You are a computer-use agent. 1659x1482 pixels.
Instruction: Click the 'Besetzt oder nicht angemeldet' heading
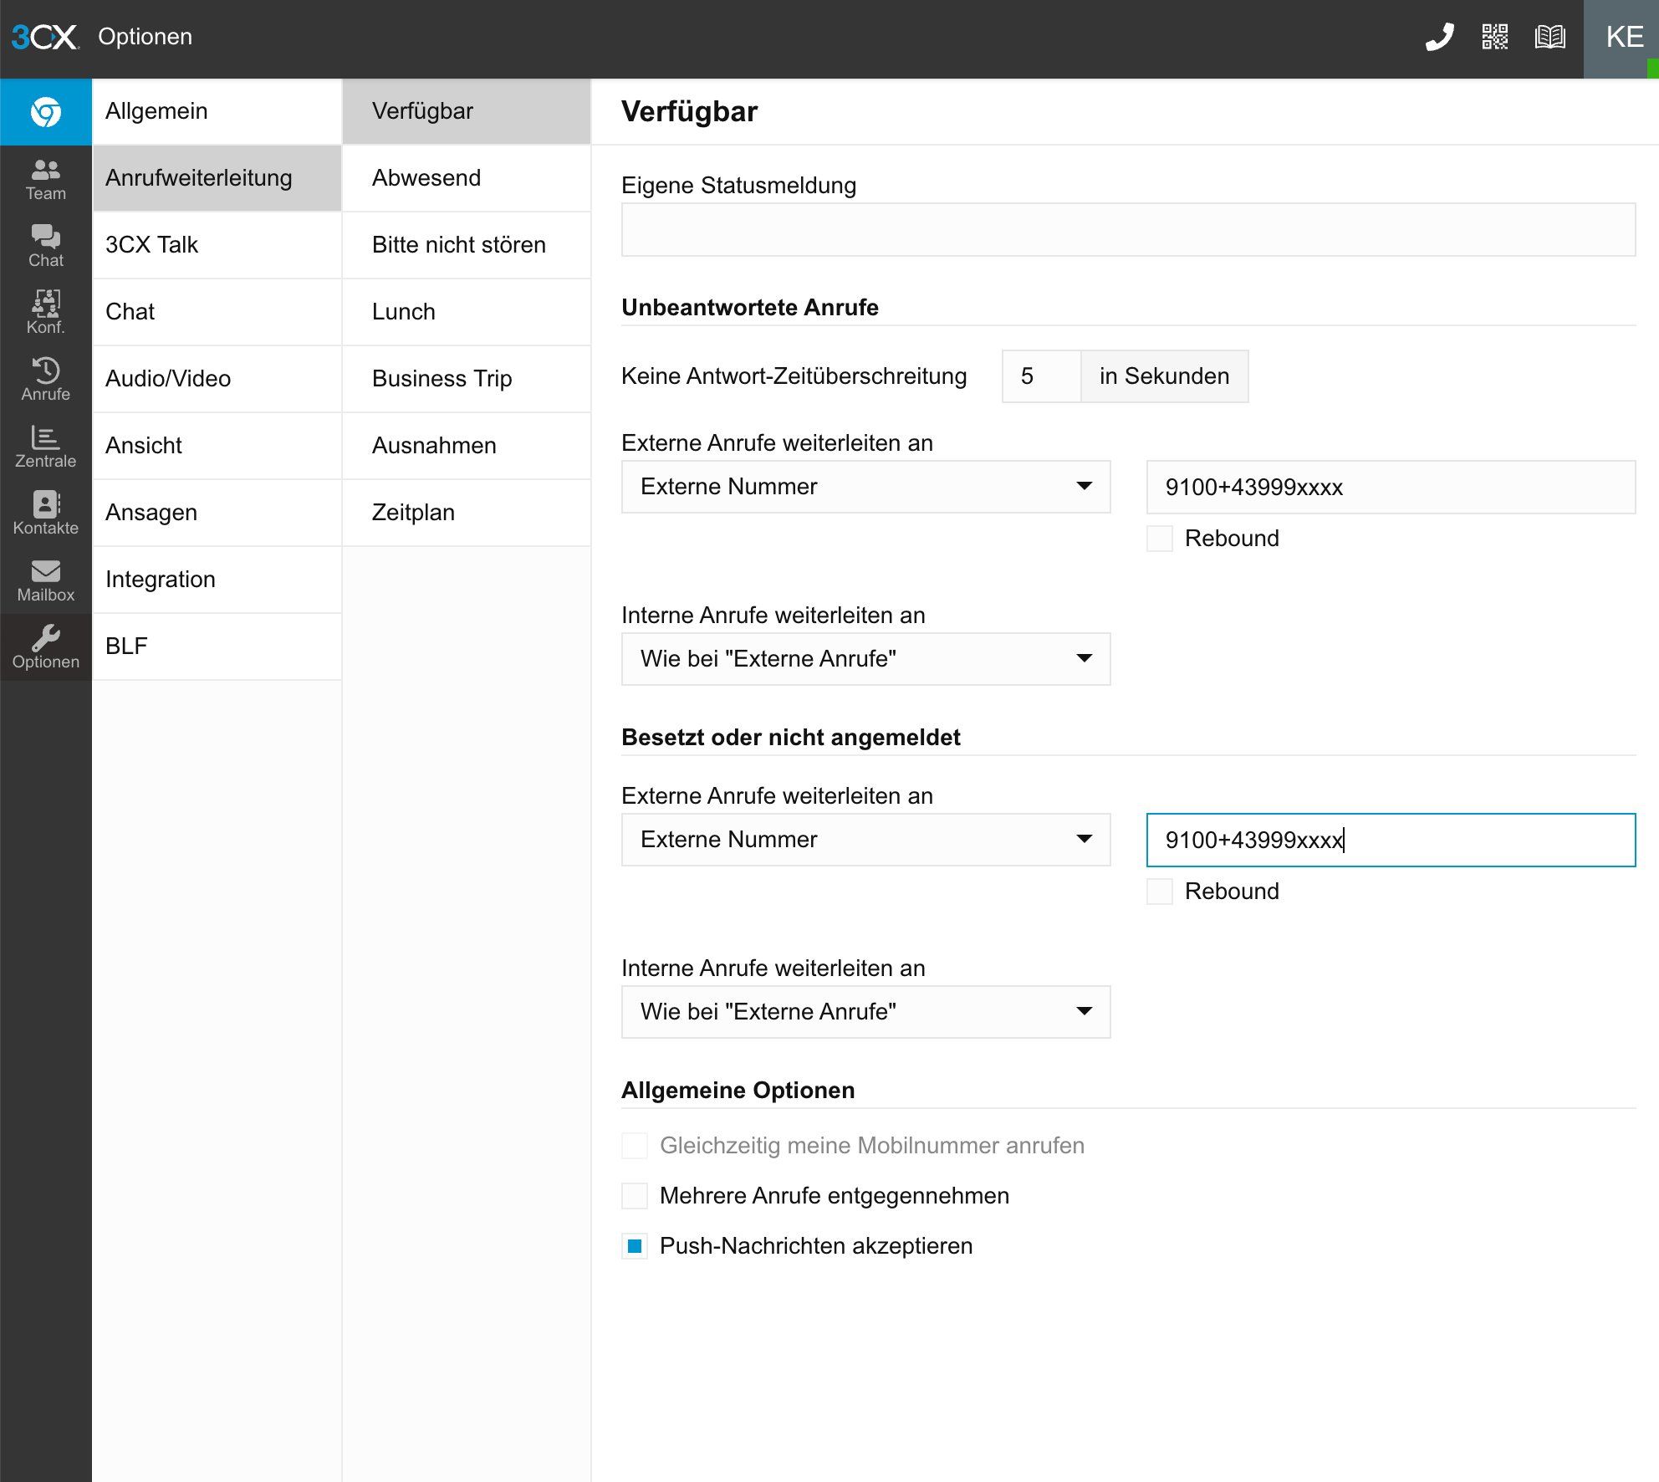pyautogui.click(x=791, y=738)
